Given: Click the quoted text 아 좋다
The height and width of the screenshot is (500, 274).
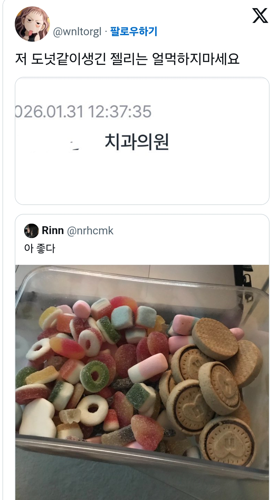Looking at the screenshot, I should pos(40,248).
